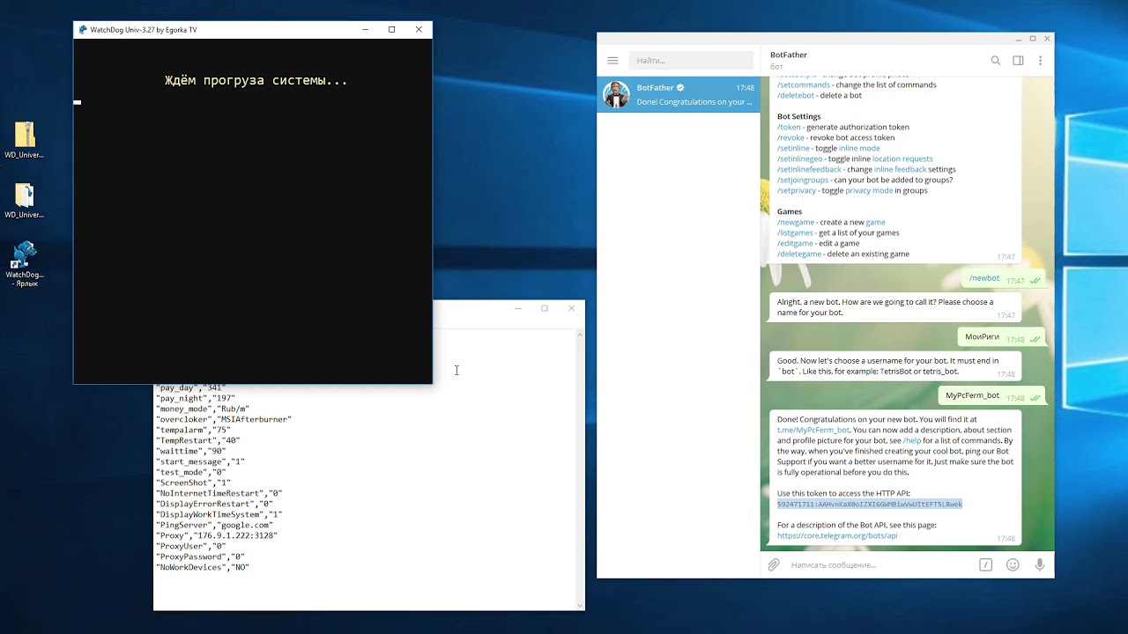Screen dimensions: 1128x634
Task: Click the paperclip attach file icon
Action: point(774,564)
